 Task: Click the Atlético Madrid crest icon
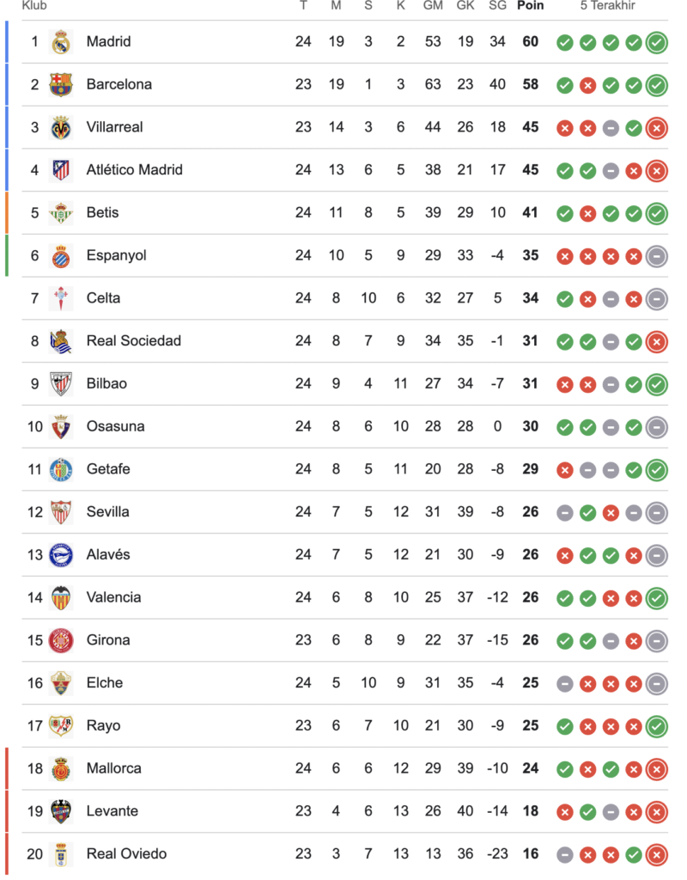[x=61, y=170]
